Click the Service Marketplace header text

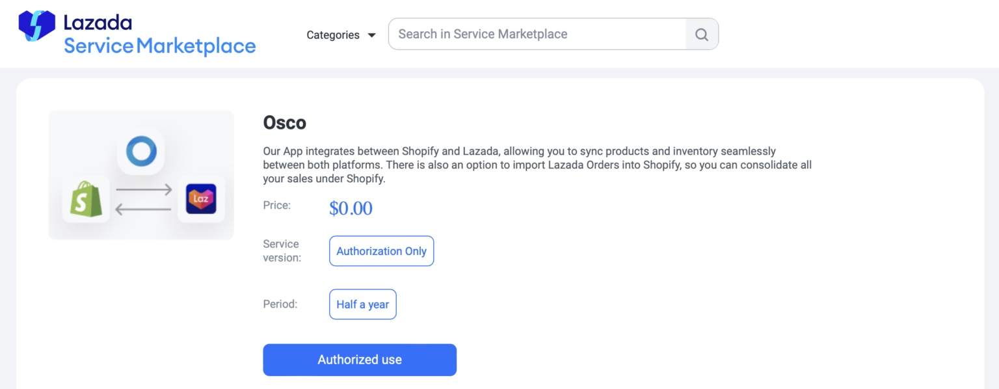tap(159, 47)
